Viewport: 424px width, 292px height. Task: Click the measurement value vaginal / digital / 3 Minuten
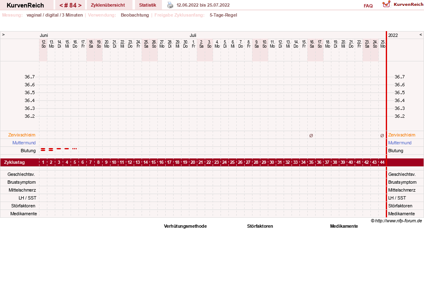coord(55,15)
